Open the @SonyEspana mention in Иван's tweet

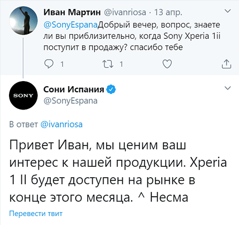click(x=70, y=25)
